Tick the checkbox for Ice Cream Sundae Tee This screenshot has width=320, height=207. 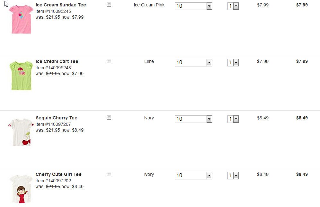109,5
